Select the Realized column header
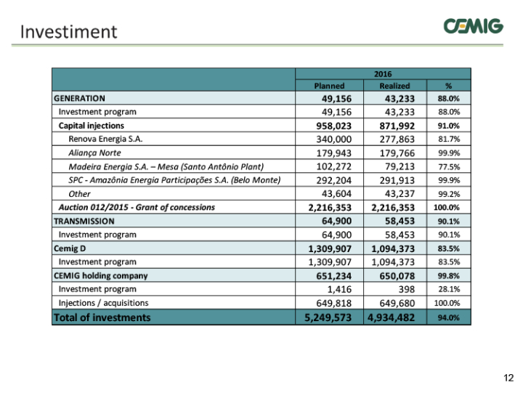523x393 pixels. pos(394,86)
